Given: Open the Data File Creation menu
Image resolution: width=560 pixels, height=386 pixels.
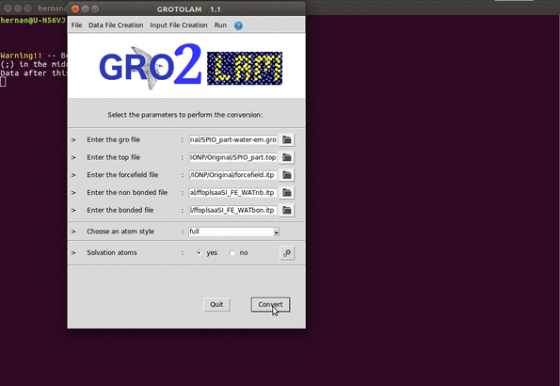Looking at the screenshot, I should [x=116, y=25].
